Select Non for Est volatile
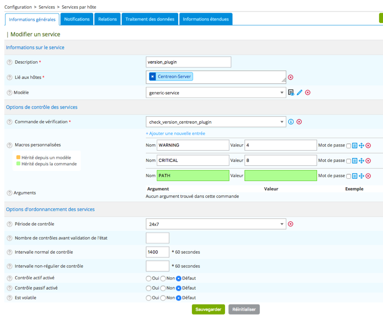 (163, 298)
